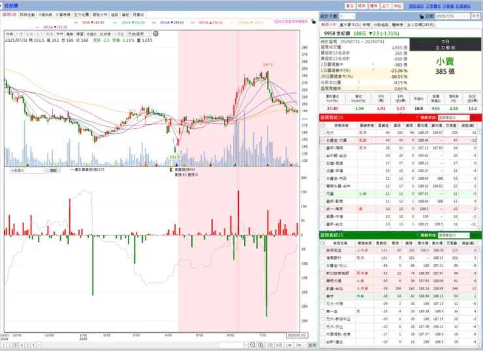483x351 pixels.
Task: Open the 新聞 tab in the right panel
Action: [x=366, y=25]
